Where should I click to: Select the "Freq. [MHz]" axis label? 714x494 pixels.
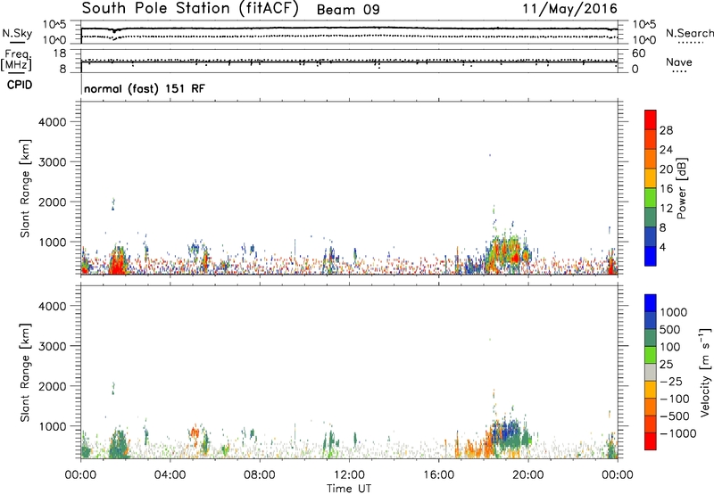(x=16, y=61)
